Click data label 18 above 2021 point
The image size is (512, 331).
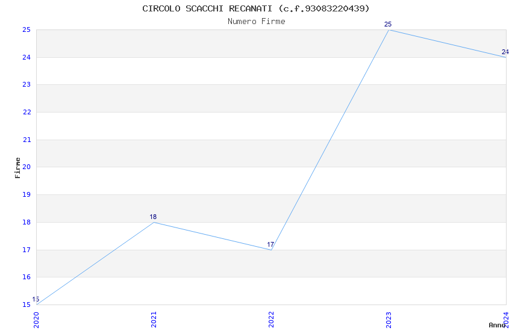[153, 217]
